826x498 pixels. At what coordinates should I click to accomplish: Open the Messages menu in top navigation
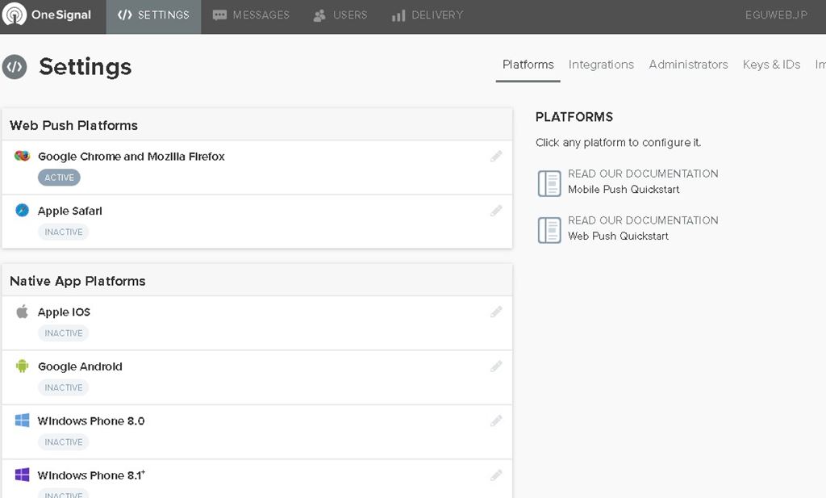pyautogui.click(x=251, y=15)
